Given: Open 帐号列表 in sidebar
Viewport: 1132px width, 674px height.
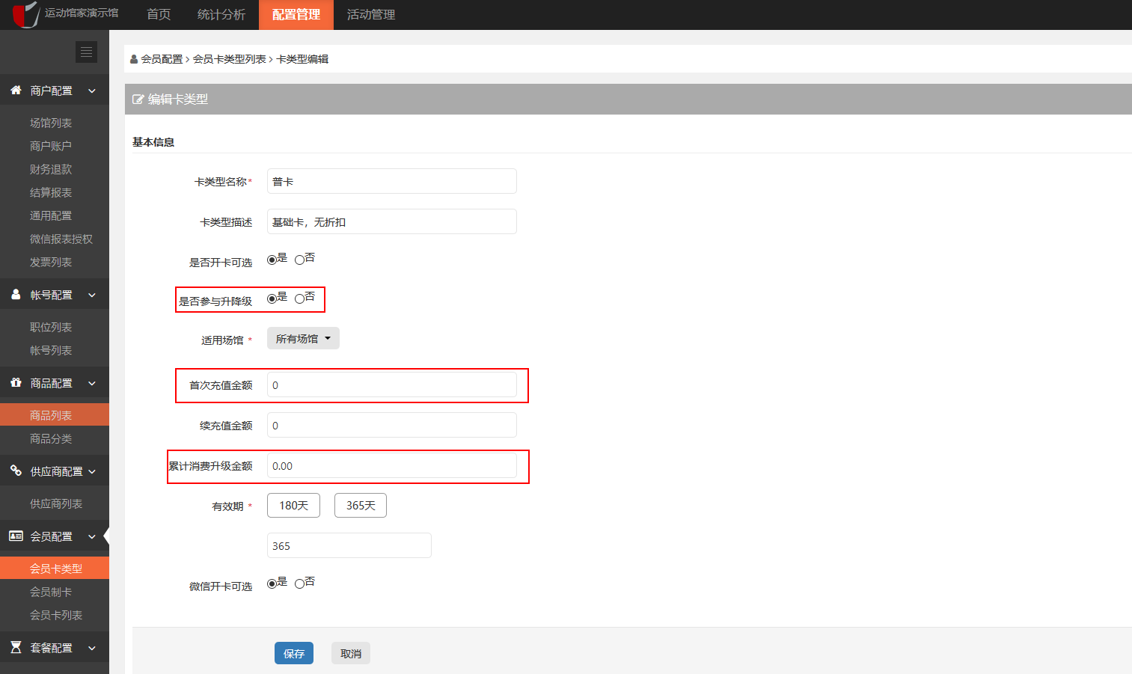Looking at the screenshot, I should point(51,350).
